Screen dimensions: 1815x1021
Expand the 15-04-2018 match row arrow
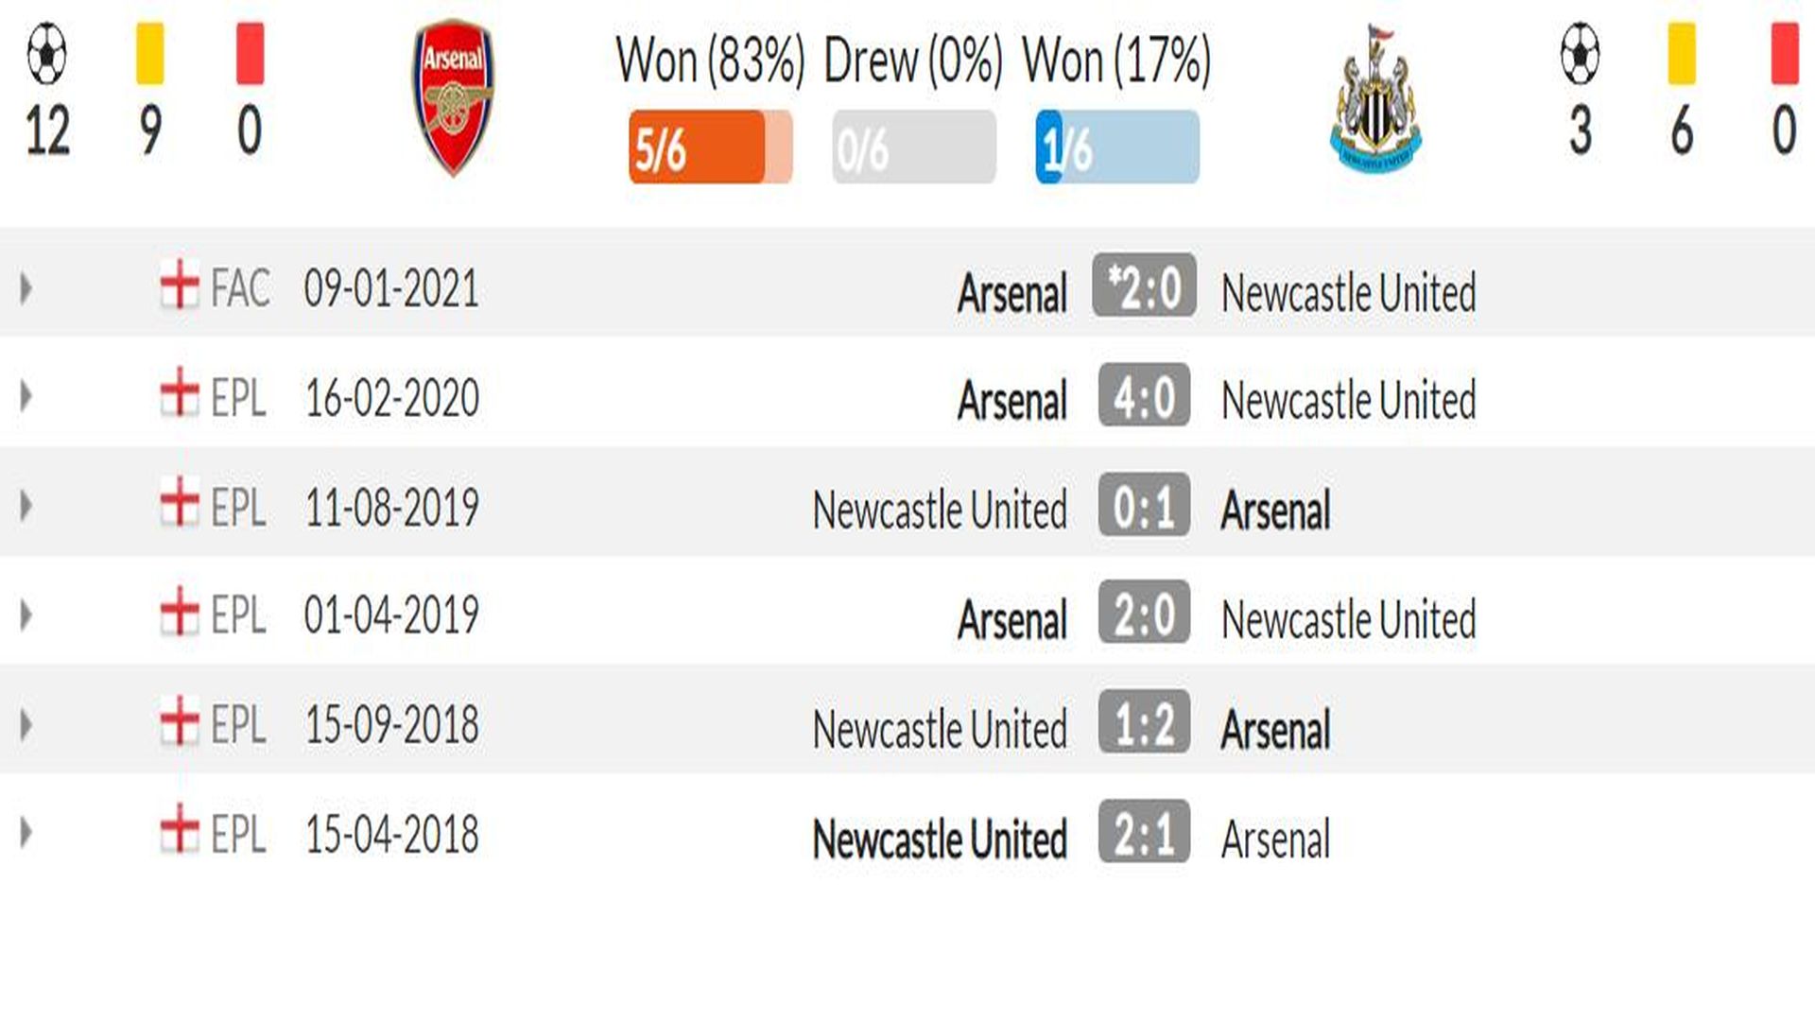(x=26, y=833)
